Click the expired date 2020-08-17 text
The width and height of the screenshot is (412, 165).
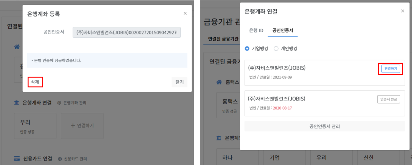click(x=282, y=108)
